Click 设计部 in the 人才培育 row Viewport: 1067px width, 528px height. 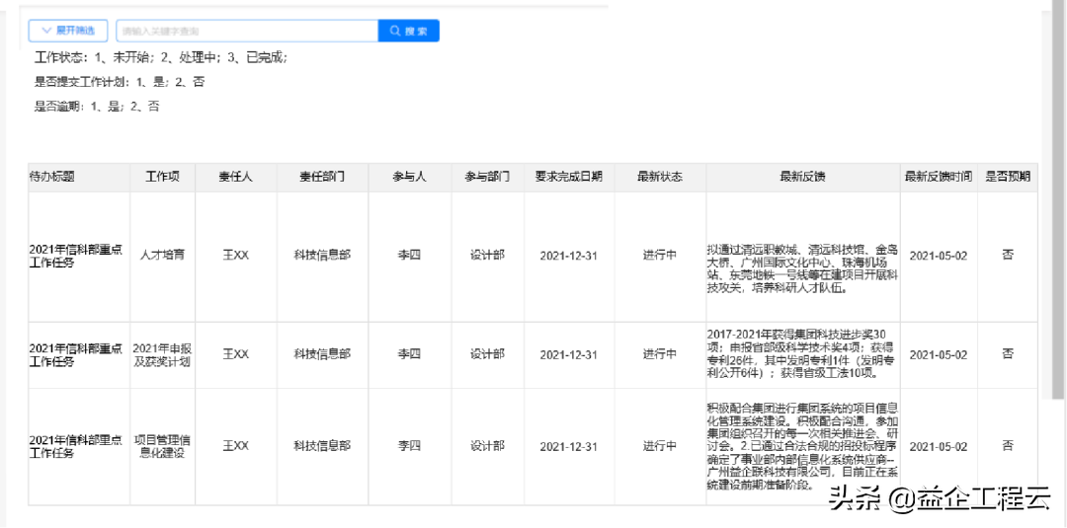click(488, 256)
